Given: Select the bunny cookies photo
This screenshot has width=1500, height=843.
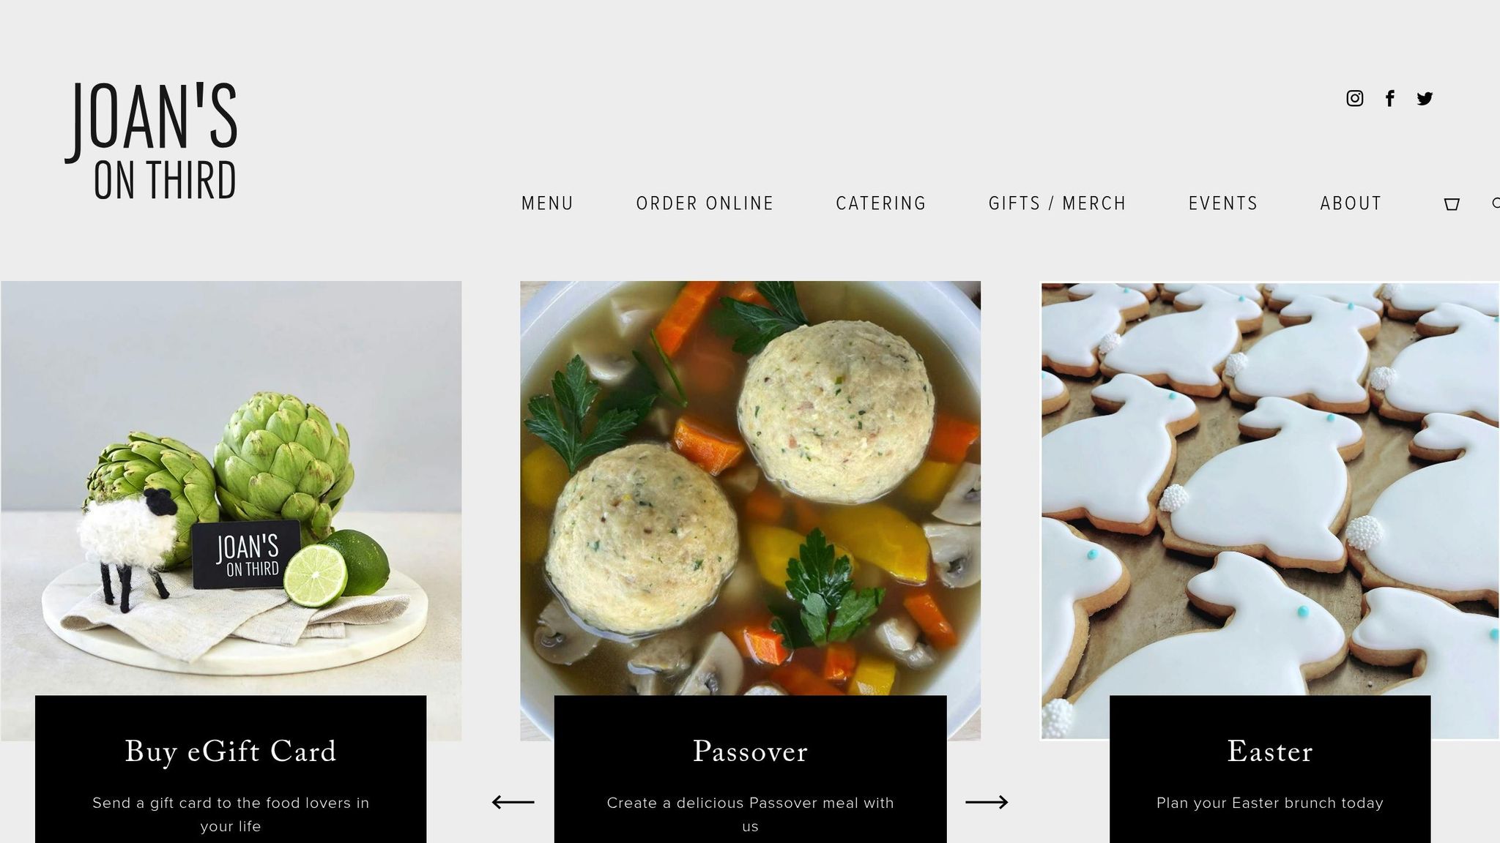Looking at the screenshot, I should tap(1271, 490).
